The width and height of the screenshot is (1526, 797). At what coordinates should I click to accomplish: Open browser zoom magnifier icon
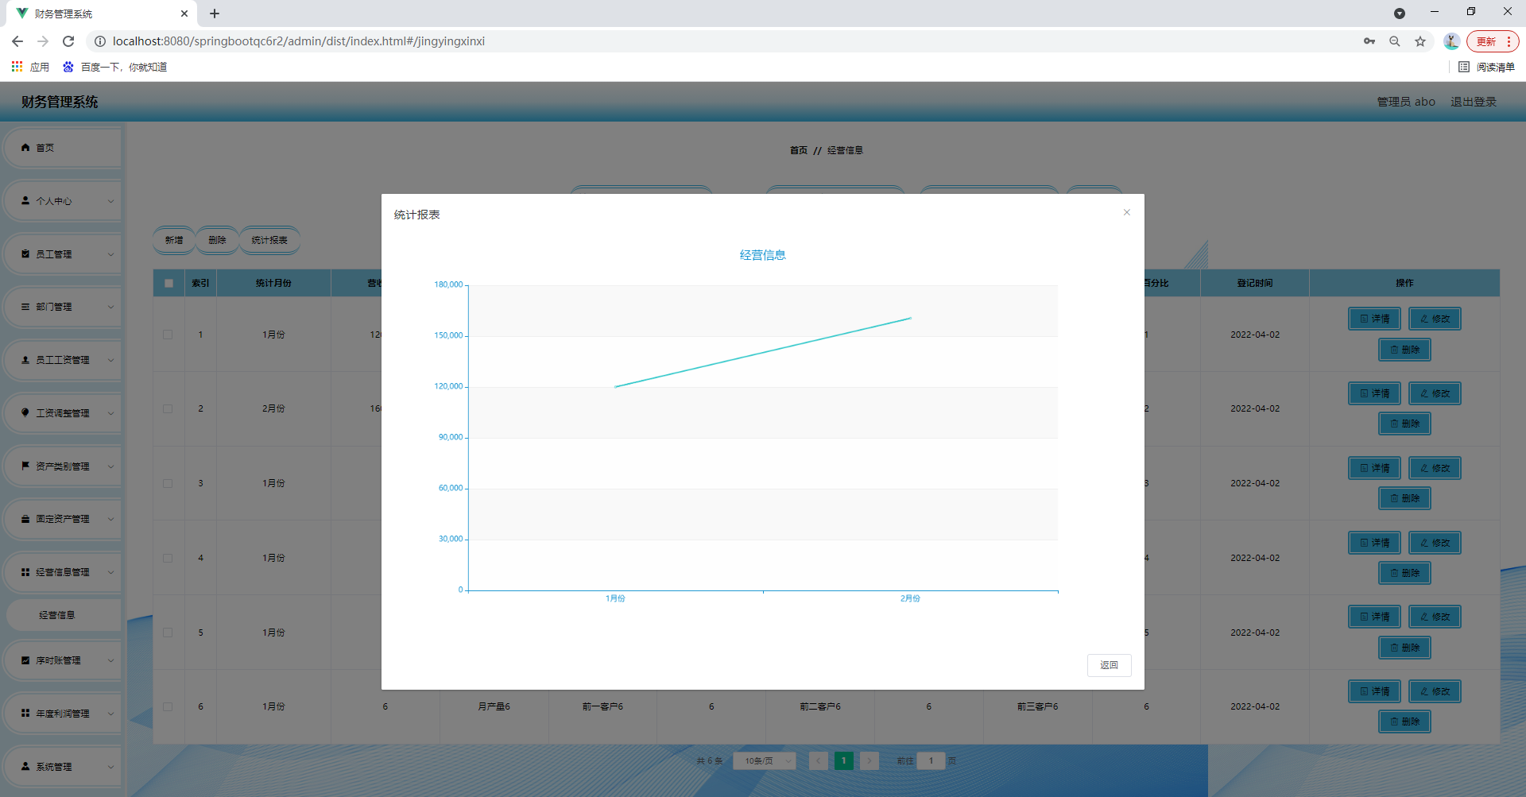[1395, 41]
